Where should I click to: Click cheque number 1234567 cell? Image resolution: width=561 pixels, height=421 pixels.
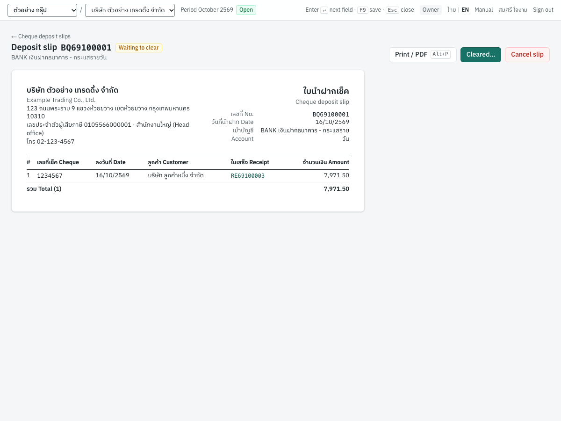(x=50, y=176)
